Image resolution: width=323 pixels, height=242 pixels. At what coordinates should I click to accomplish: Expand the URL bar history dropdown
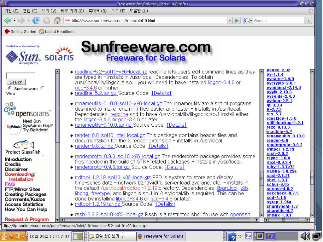coord(230,20)
